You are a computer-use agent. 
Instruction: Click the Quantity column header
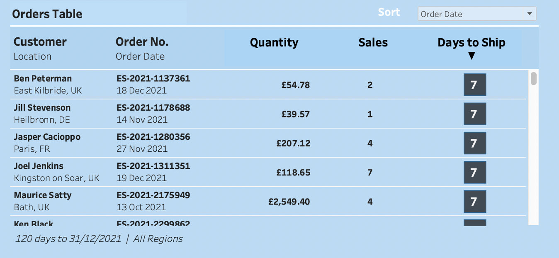274,42
